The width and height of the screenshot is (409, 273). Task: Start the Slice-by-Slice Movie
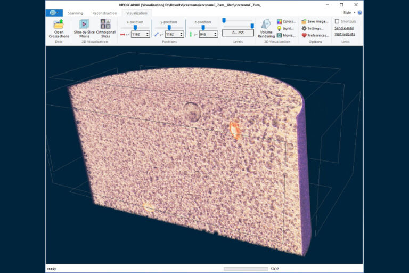[84, 25]
